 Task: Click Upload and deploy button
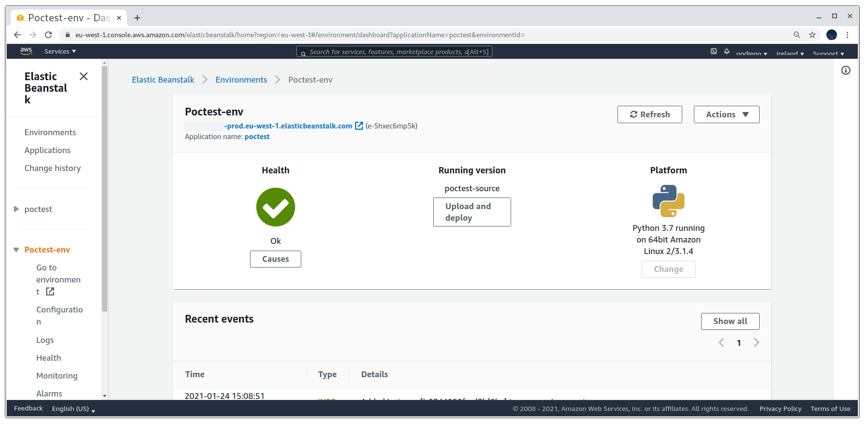tap(472, 212)
